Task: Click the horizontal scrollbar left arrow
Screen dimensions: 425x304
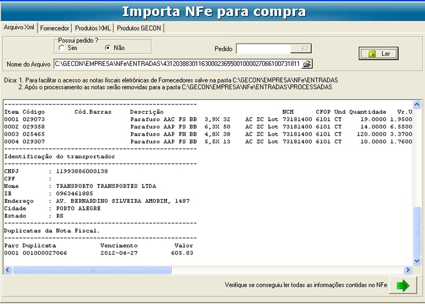Action: pyautogui.click(x=8, y=270)
